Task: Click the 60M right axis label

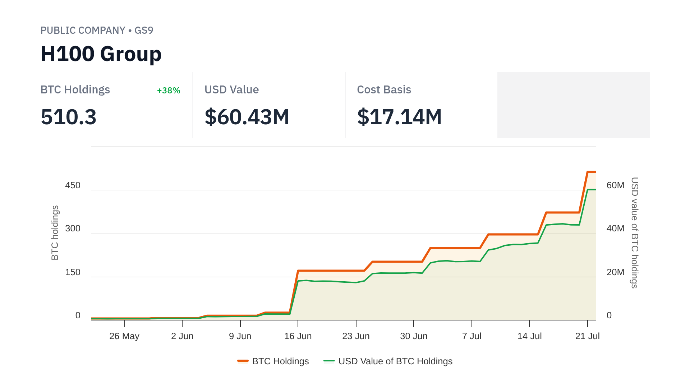Action: click(x=615, y=185)
